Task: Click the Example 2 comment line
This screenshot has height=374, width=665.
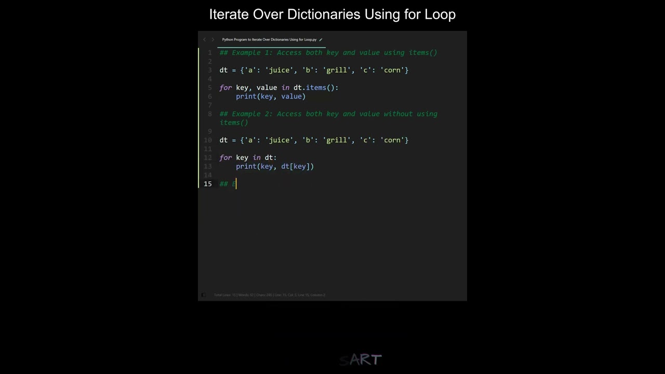Action: 328,118
